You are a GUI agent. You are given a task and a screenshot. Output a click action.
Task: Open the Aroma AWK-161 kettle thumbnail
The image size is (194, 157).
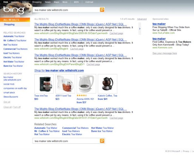[86, 84]
